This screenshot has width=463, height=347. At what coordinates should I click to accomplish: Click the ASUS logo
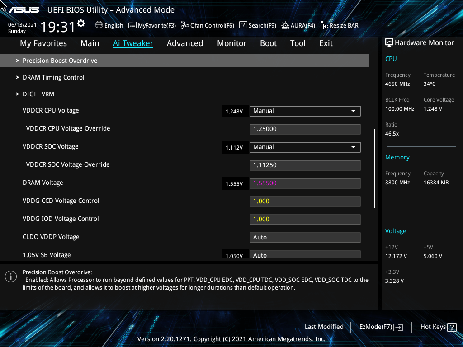tap(24, 10)
